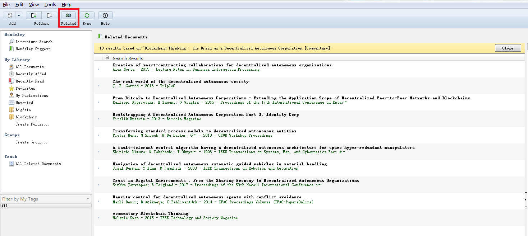Click 'J. Z. Garrod - 2016 - TripleC'
The image size is (528, 236).
[144, 86]
